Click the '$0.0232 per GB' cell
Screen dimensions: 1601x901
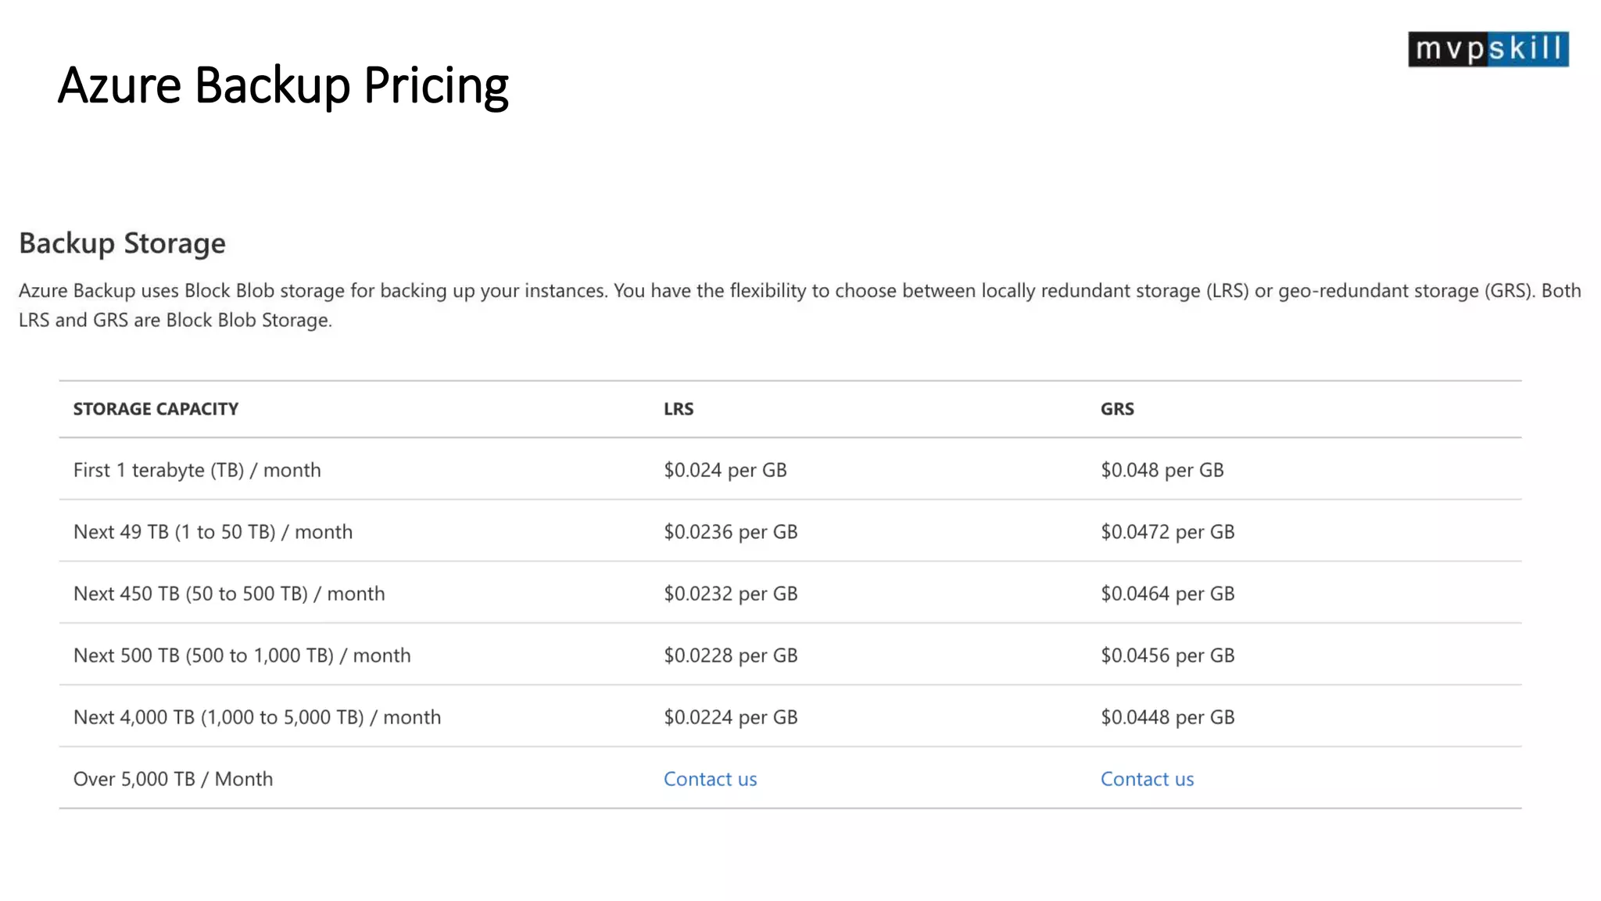click(730, 594)
